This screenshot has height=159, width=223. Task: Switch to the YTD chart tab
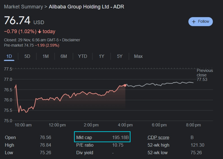[x=82, y=56]
